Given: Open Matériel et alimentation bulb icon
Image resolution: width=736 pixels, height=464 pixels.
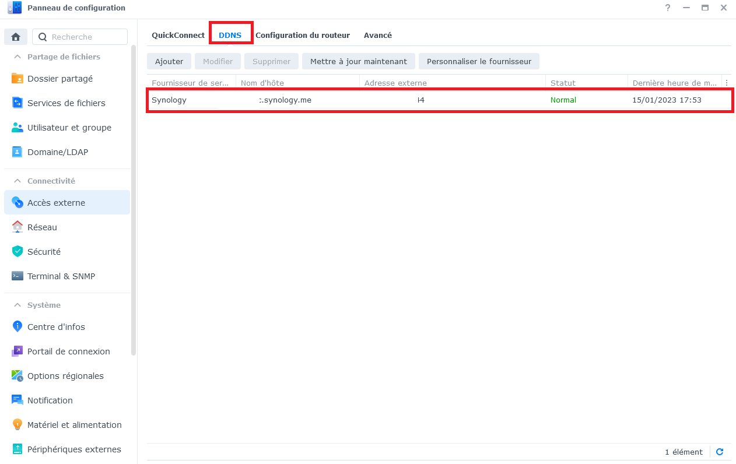Looking at the screenshot, I should pyautogui.click(x=17, y=425).
